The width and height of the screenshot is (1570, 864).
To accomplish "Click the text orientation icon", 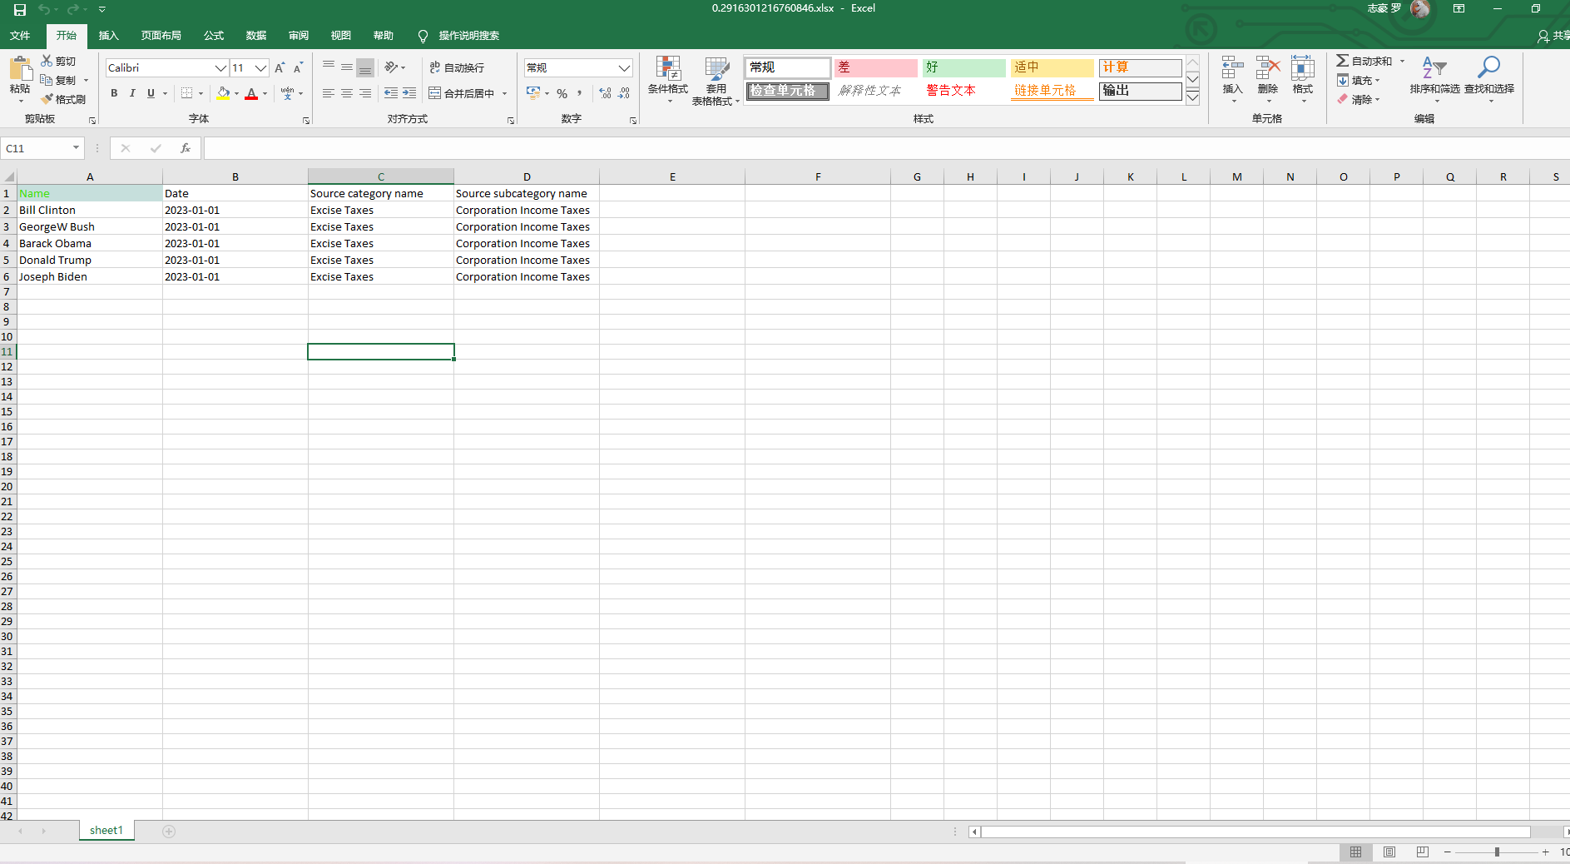I will click(391, 67).
